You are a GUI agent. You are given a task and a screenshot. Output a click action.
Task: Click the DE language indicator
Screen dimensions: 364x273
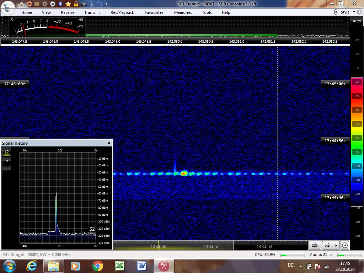[290, 265]
